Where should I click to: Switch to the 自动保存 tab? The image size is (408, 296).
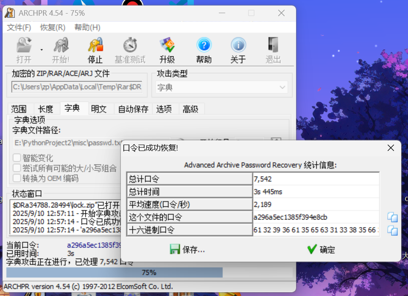133,109
